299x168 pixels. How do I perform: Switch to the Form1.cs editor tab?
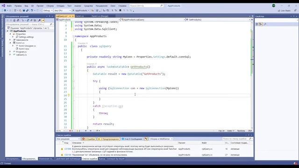tap(79, 16)
